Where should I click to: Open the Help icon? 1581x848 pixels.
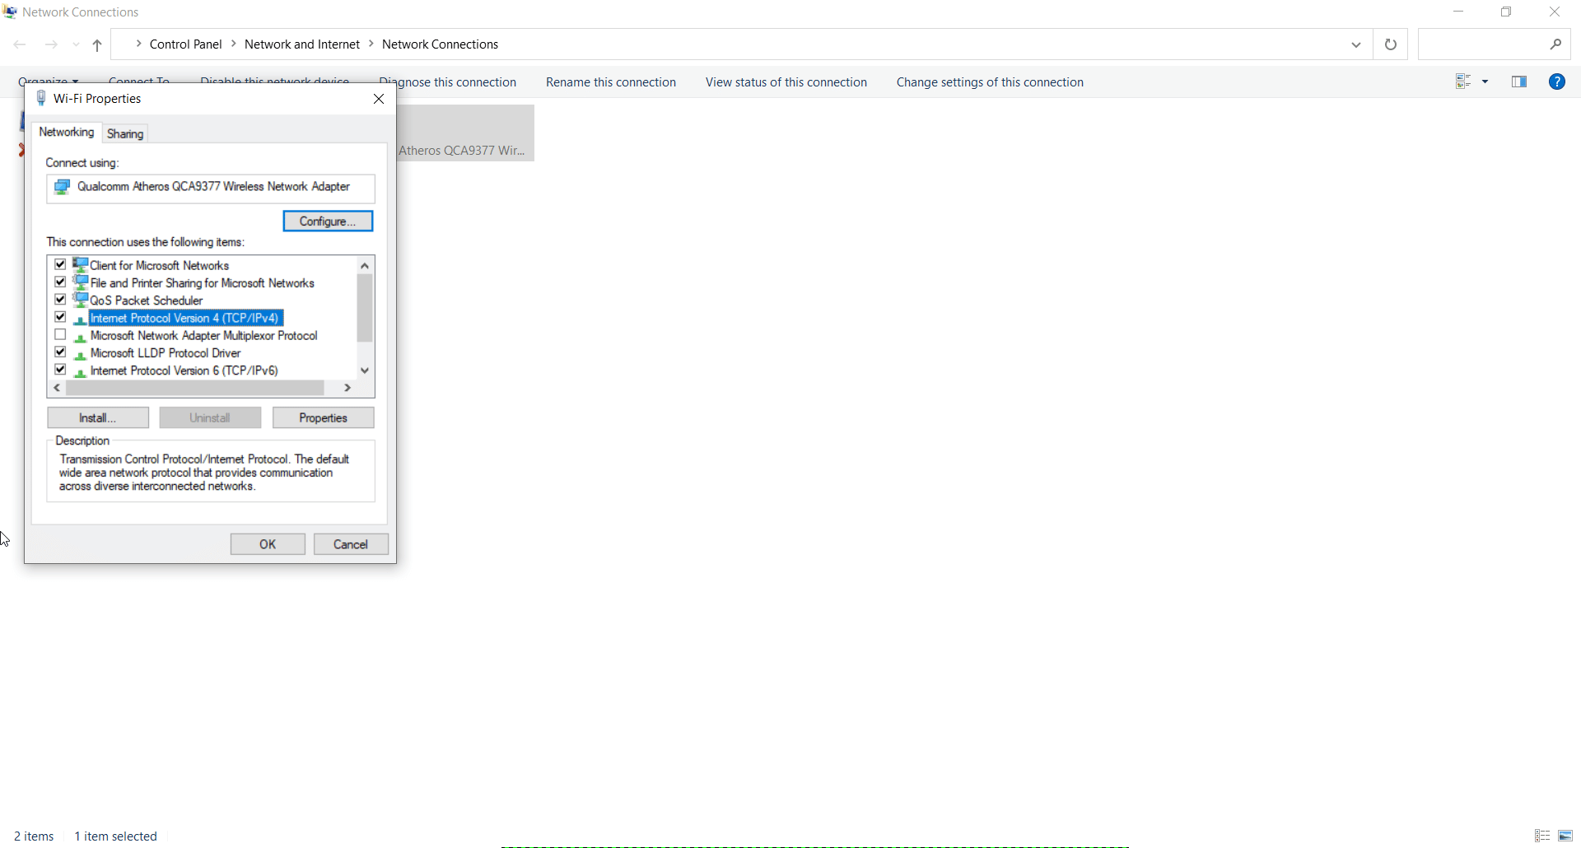click(1557, 82)
